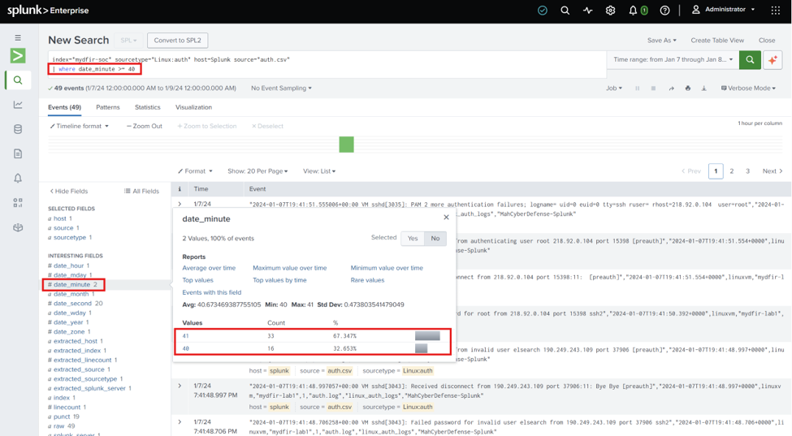Open the settings gear in top bar
This screenshot has height=436, width=792.
pos(610,10)
